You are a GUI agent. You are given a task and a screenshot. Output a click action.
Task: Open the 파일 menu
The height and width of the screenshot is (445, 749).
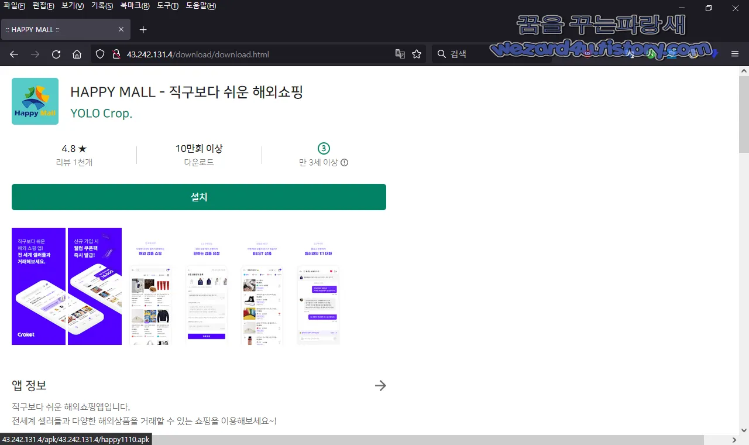14,6
